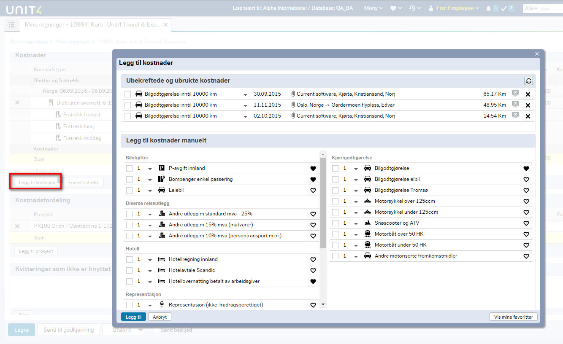Open quantity dropdown for Andre utlegg m 15% mva
Screen dimensions: 563x344
pos(150,225)
